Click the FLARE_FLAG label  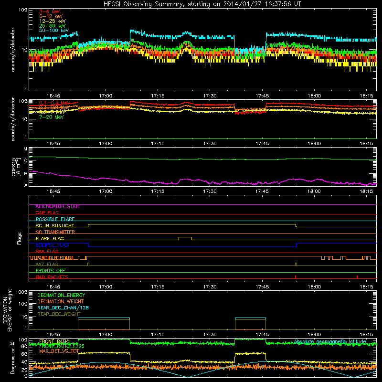click(50, 238)
